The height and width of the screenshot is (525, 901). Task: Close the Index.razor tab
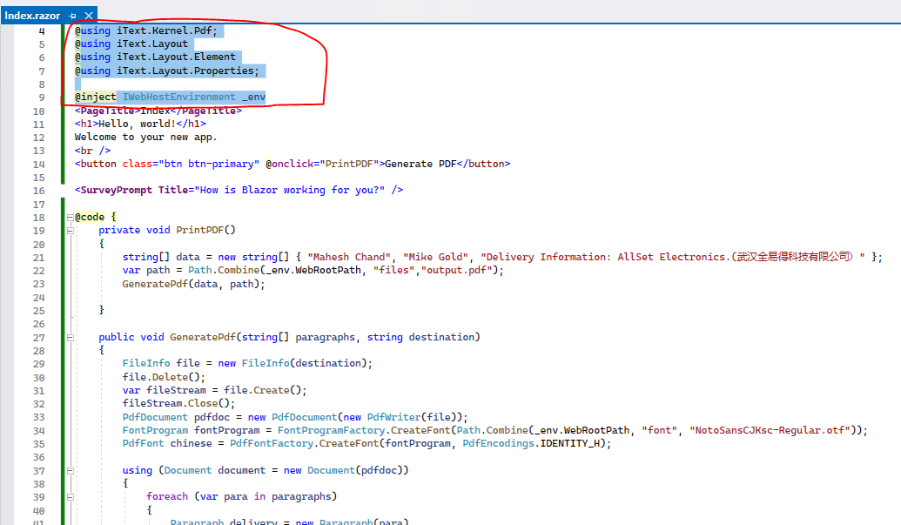pos(89,16)
